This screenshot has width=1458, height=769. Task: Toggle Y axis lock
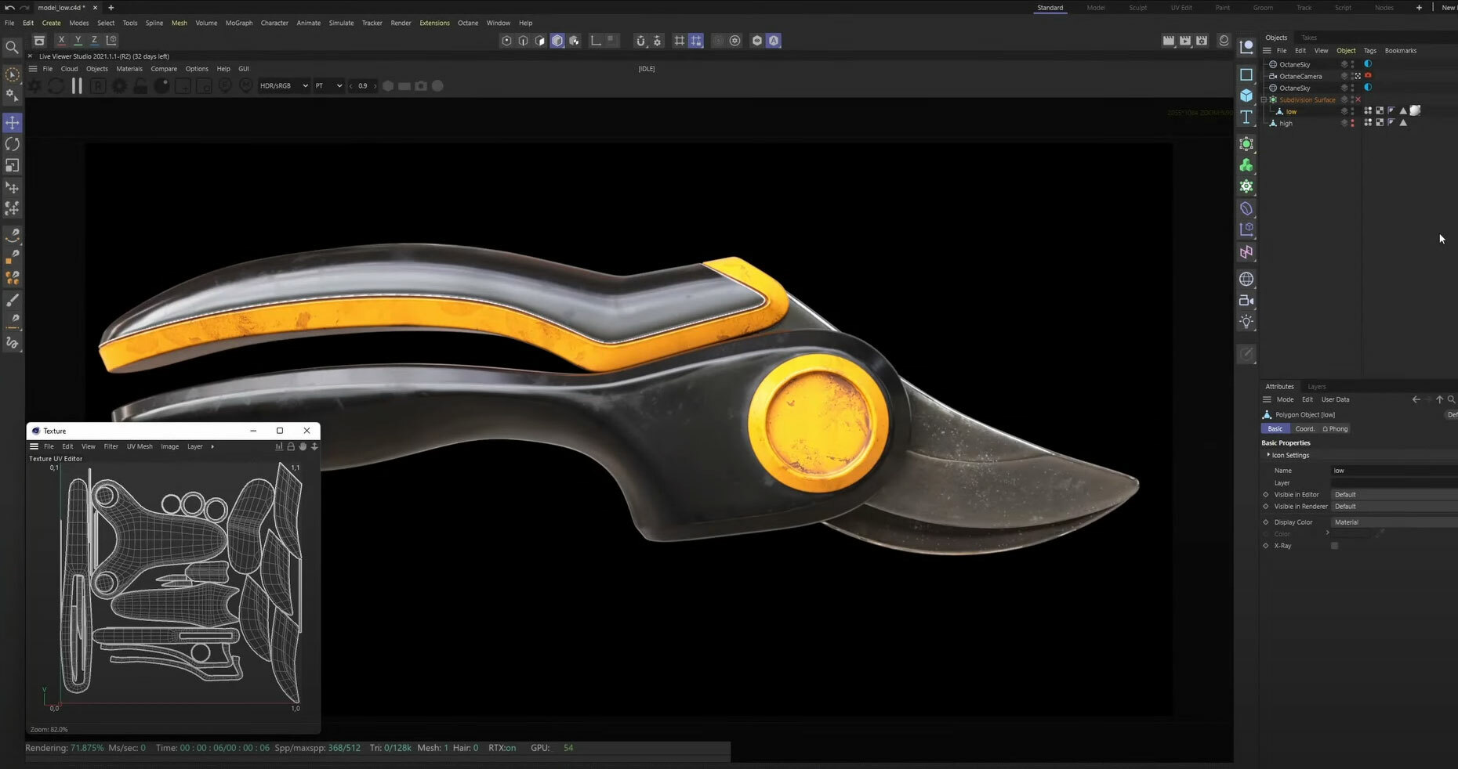(x=78, y=40)
